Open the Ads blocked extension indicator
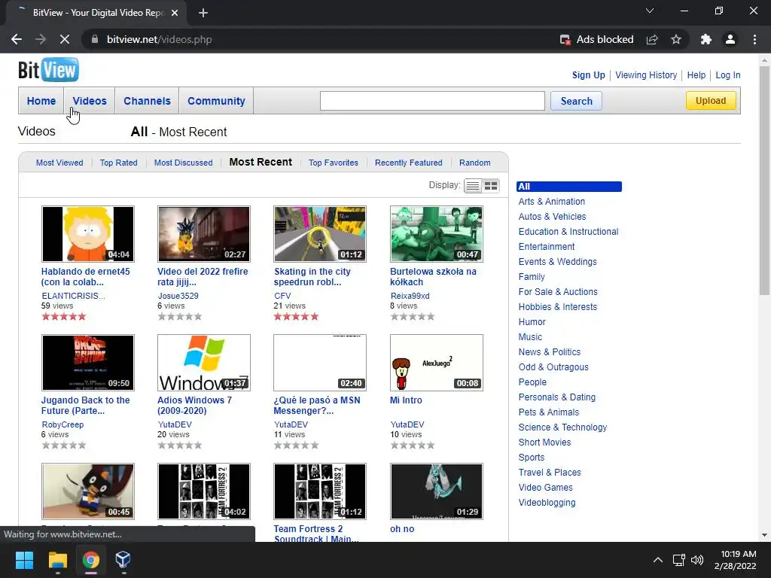This screenshot has height=578, width=771. [x=596, y=39]
